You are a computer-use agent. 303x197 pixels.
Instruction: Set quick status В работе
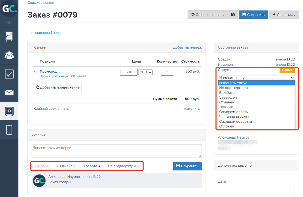click(91, 166)
